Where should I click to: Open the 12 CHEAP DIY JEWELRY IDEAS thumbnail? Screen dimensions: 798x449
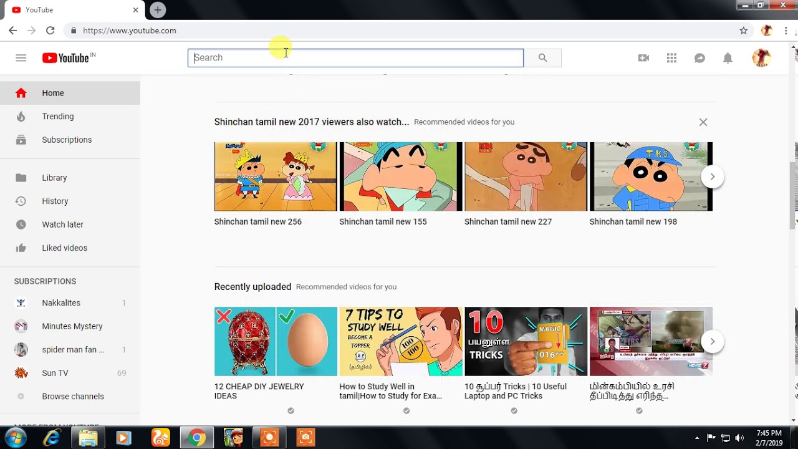(x=276, y=341)
